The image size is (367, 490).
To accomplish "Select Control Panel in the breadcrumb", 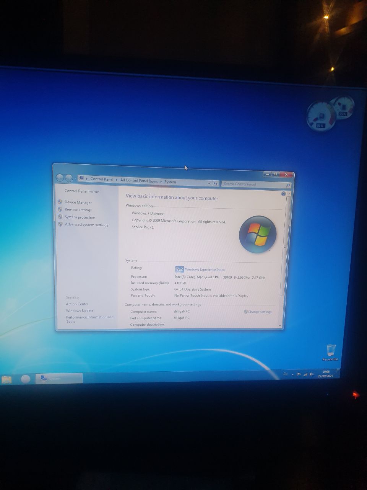I will pyautogui.click(x=102, y=179).
